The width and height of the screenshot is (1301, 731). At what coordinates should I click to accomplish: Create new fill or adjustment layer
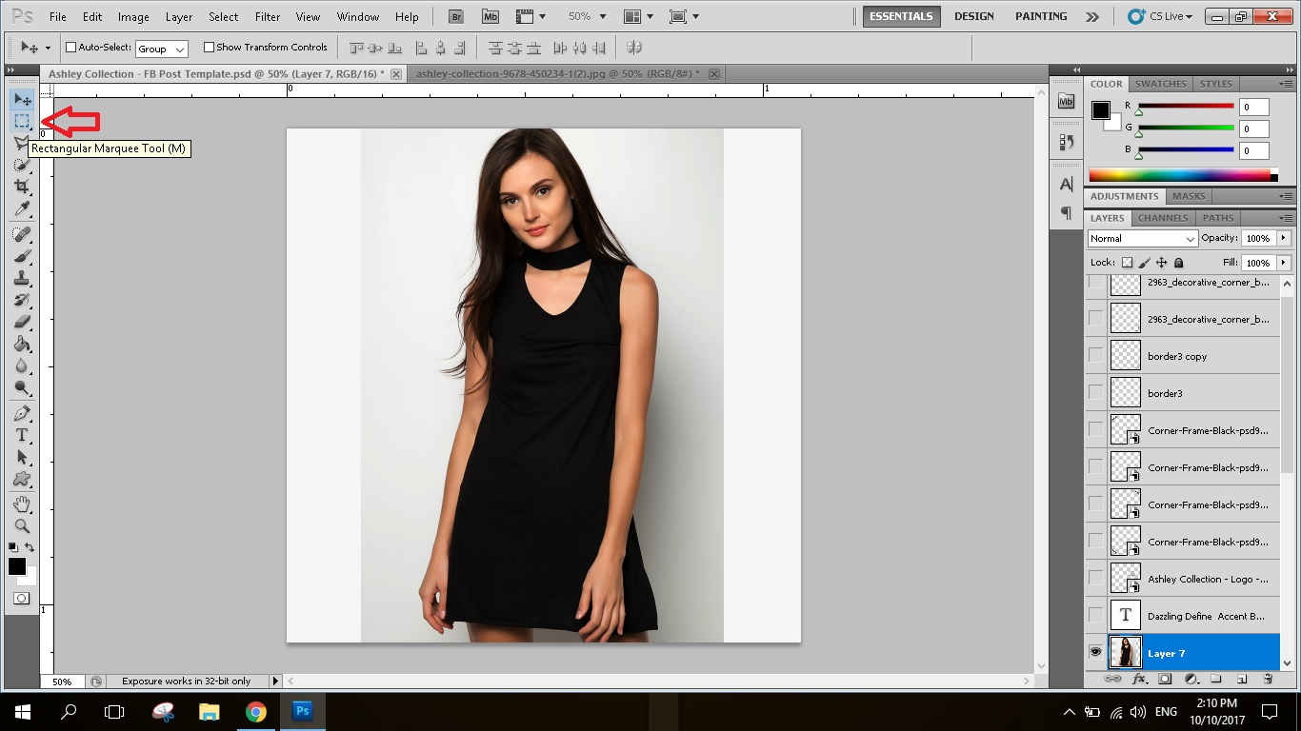tap(1191, 679)
